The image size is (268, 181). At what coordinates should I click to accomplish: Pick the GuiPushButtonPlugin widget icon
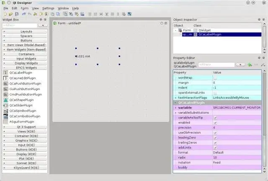pos(5,89)
